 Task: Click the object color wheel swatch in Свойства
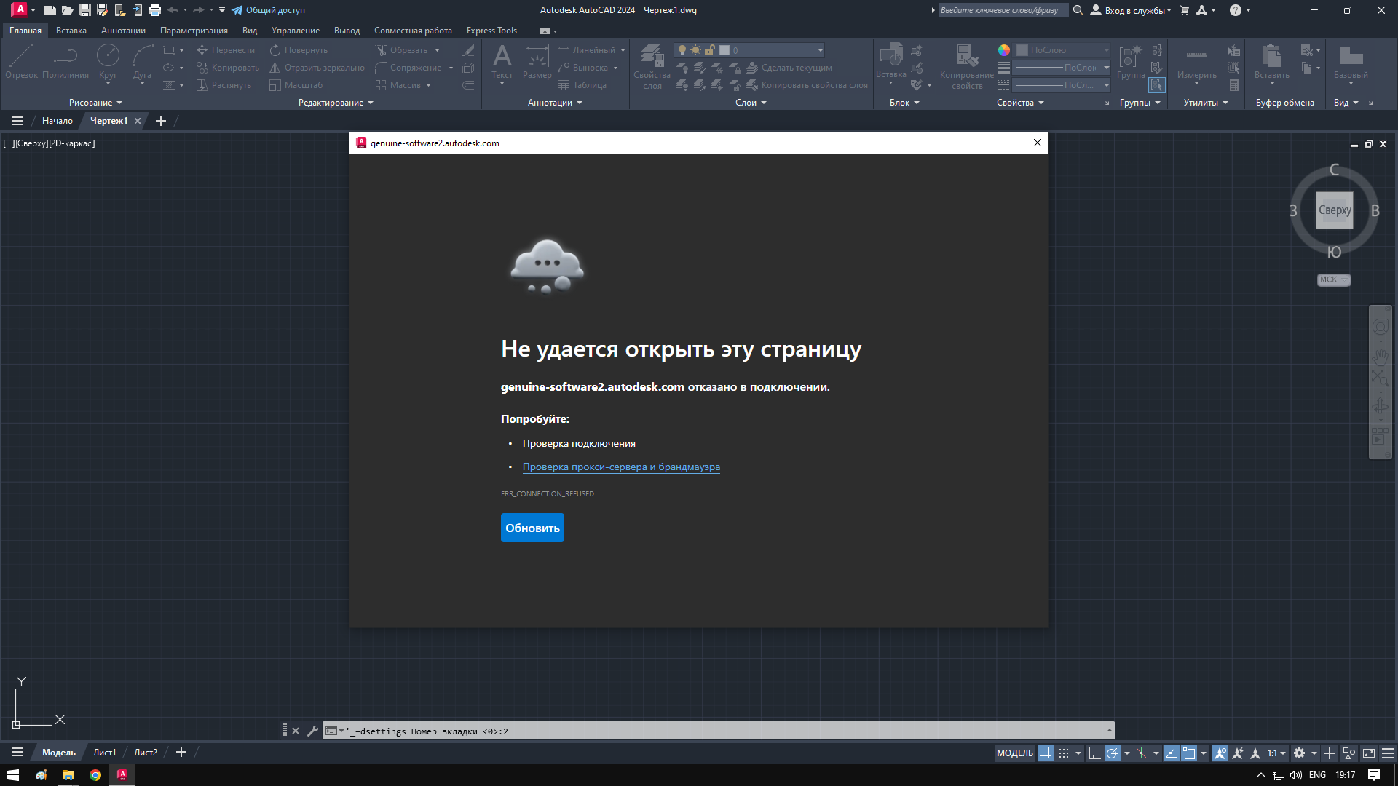tap(1004, 50)
